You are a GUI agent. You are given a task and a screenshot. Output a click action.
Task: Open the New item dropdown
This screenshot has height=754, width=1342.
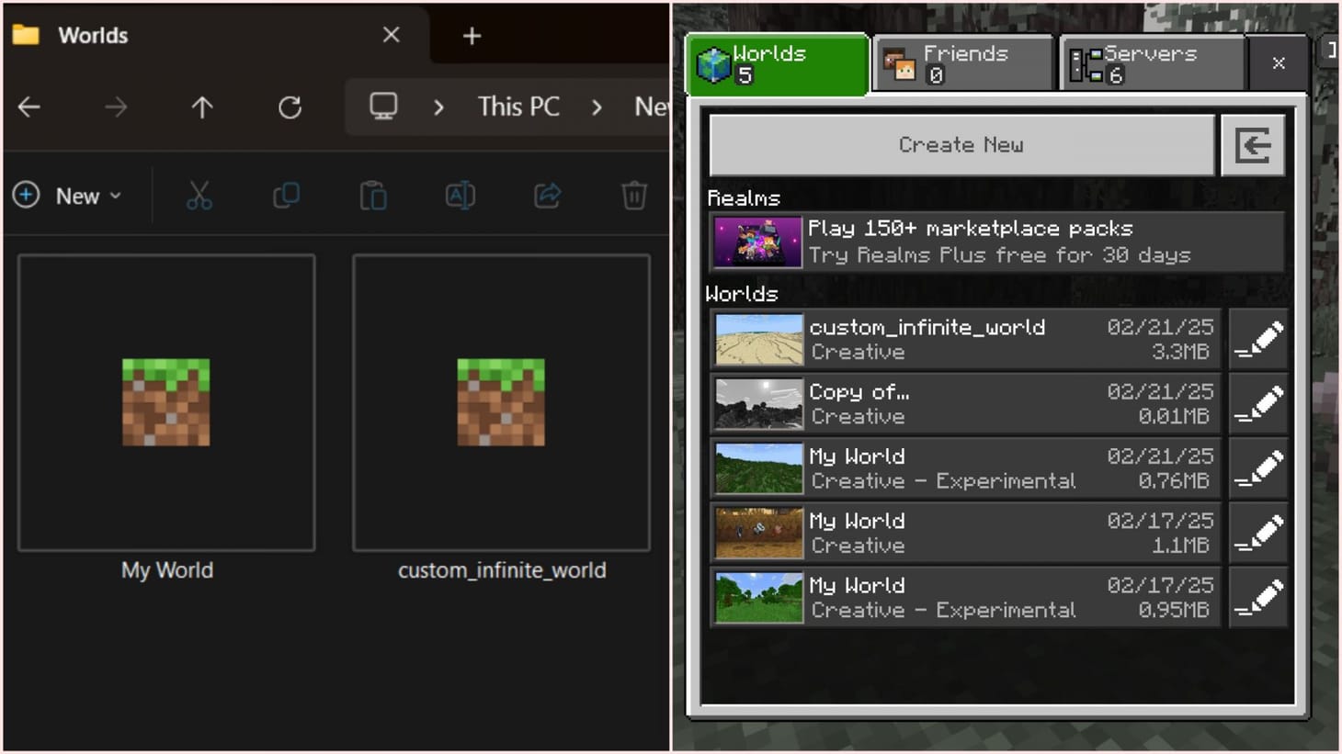(x=68, y=195)
